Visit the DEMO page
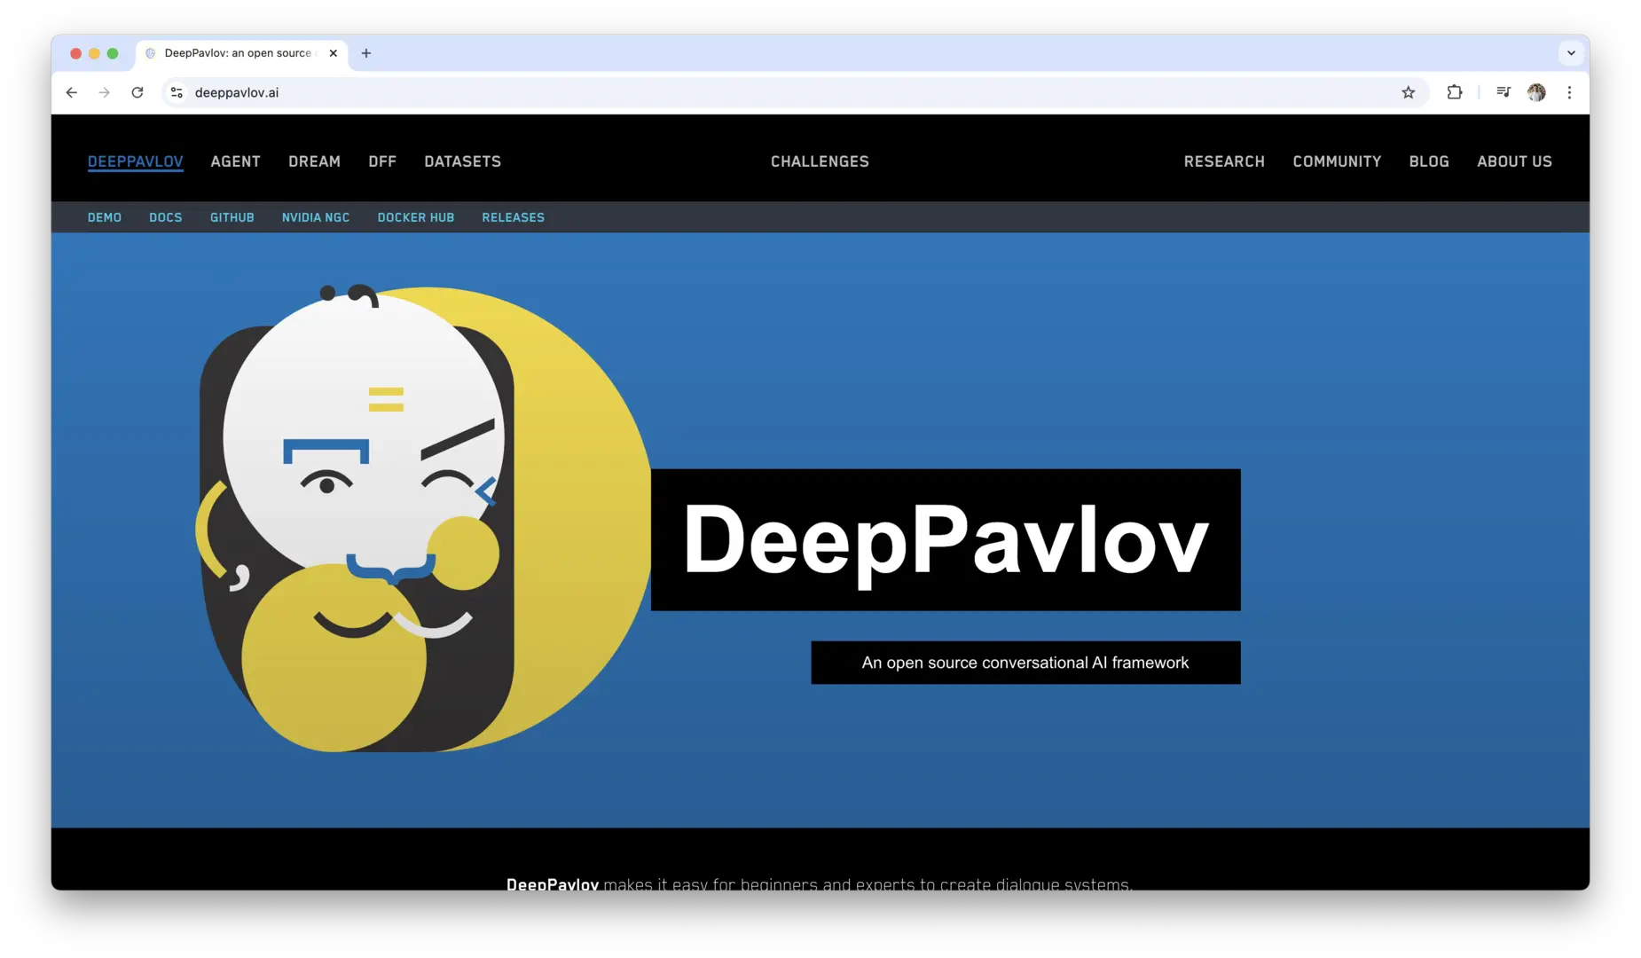Image resolution: width=1641 pixels, height=958 pixels. click(x=104, y=217)
